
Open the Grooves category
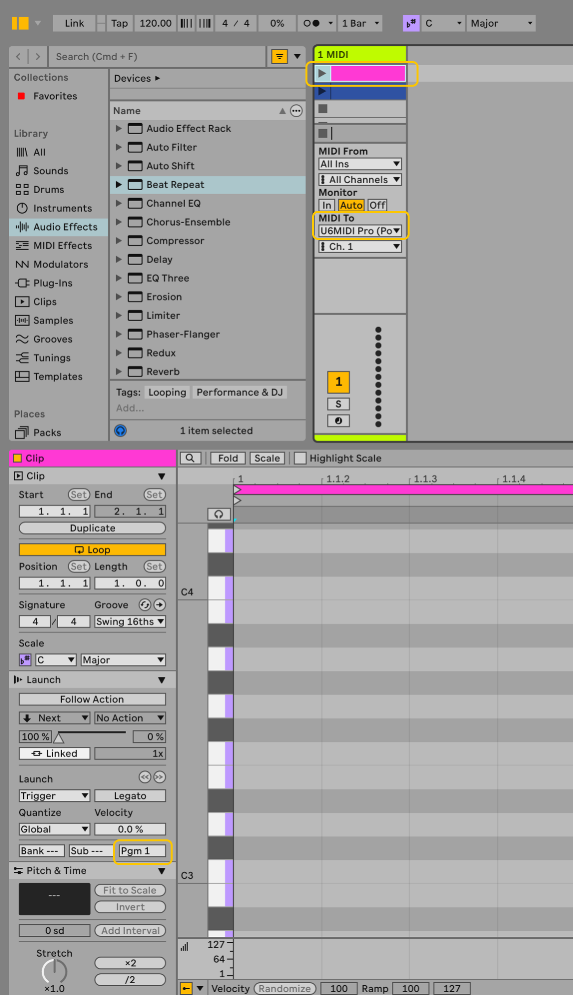coord(53,339)
